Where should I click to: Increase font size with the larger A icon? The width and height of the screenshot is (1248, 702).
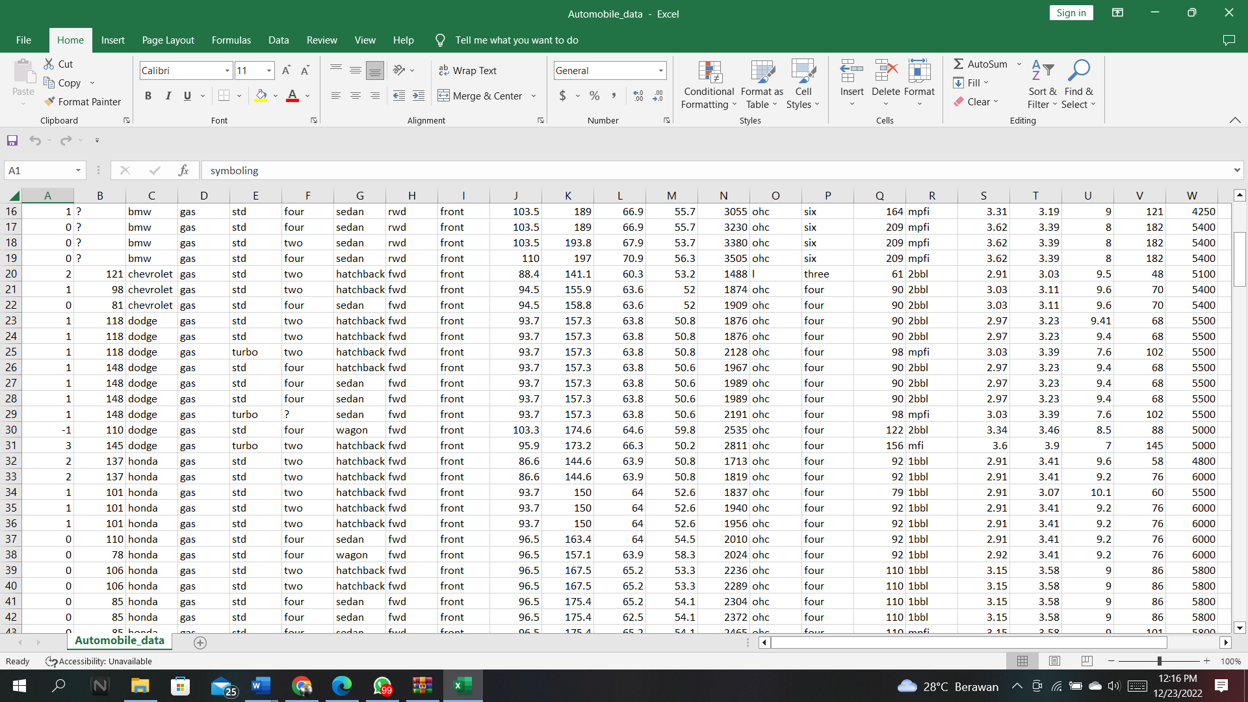pyautogui.click(x=286, y=70)
